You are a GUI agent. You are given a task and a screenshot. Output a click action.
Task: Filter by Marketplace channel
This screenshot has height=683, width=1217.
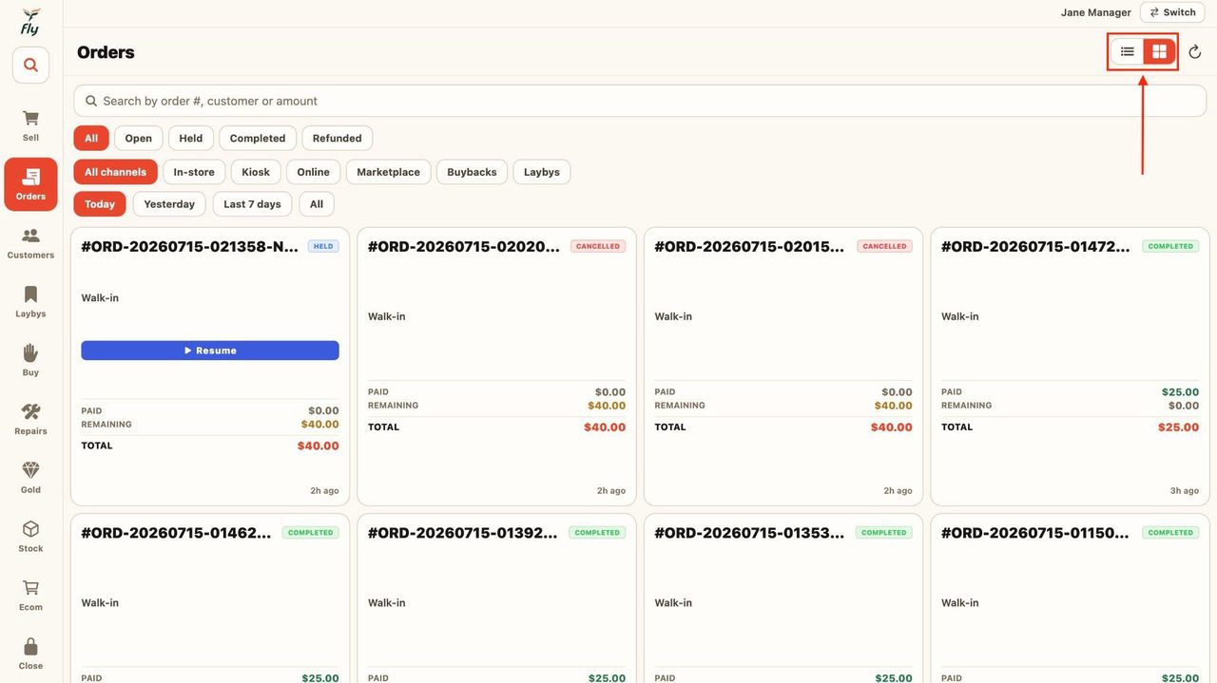point(388,172)
